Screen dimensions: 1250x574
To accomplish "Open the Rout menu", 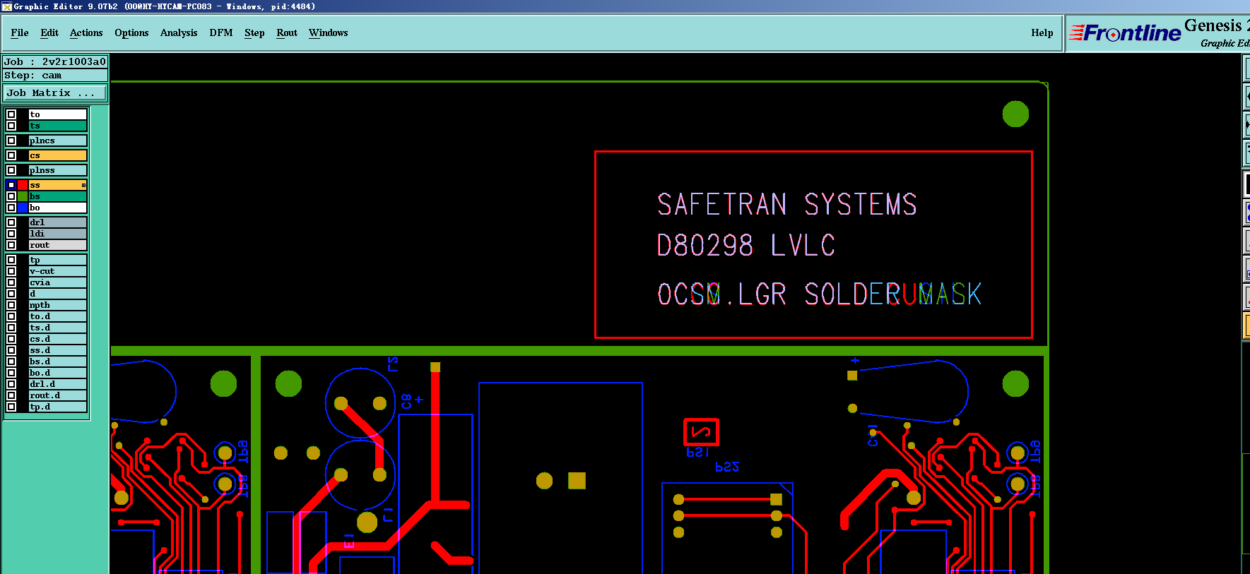I will (x=287, y=32).
